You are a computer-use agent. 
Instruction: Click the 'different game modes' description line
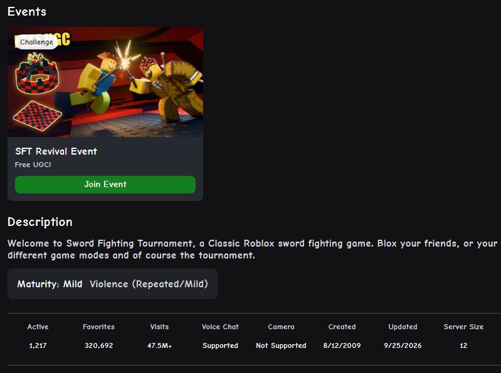tap(131, 255)
